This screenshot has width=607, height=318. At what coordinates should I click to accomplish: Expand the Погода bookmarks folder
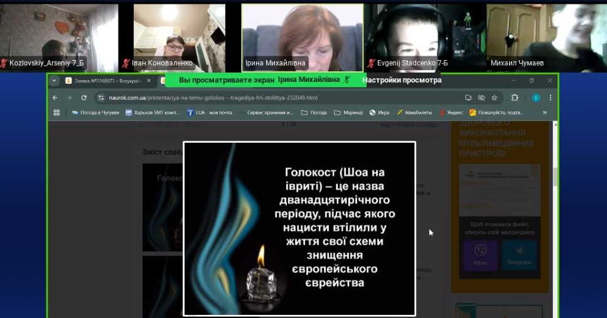pyautogui.click(x=314, y=112)
